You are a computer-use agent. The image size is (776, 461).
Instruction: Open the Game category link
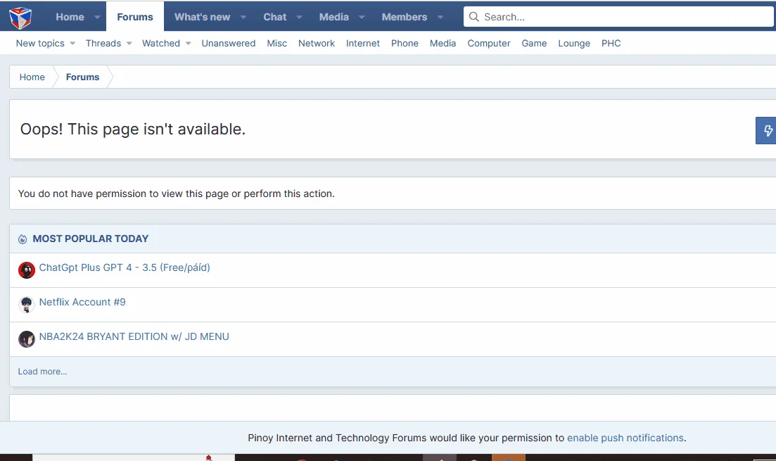(534, 43)
